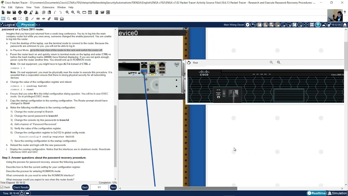Choose the Inspect magnifier tool

coord(9,19)
